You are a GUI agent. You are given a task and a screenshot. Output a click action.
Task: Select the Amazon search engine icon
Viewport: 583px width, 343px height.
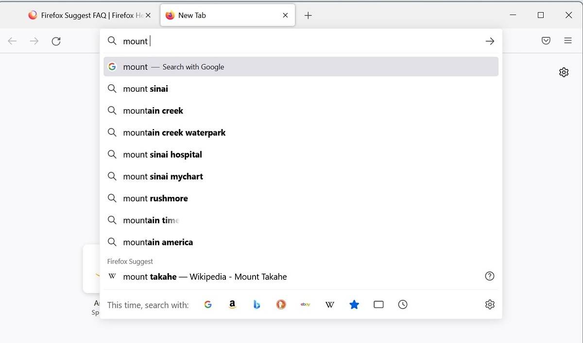pos(232,304)
